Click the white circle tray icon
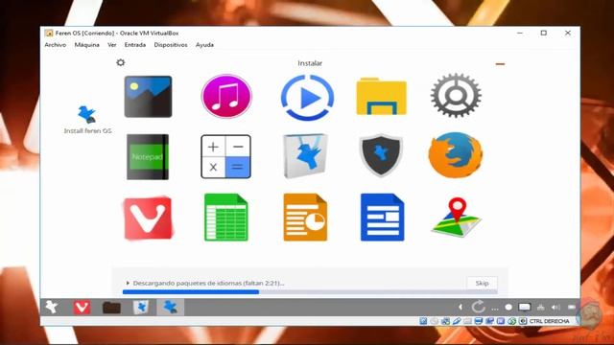The width and height of the screenshot is (614, 345). [508, 308]
